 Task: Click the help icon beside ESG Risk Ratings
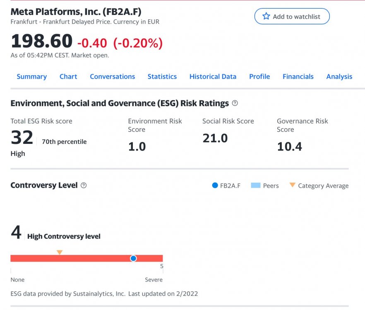coord(235,103)
